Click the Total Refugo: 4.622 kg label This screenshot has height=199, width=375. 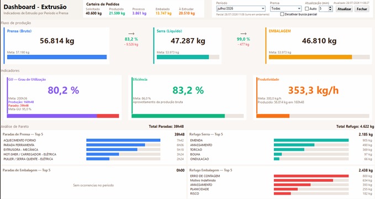coord(355,127)
